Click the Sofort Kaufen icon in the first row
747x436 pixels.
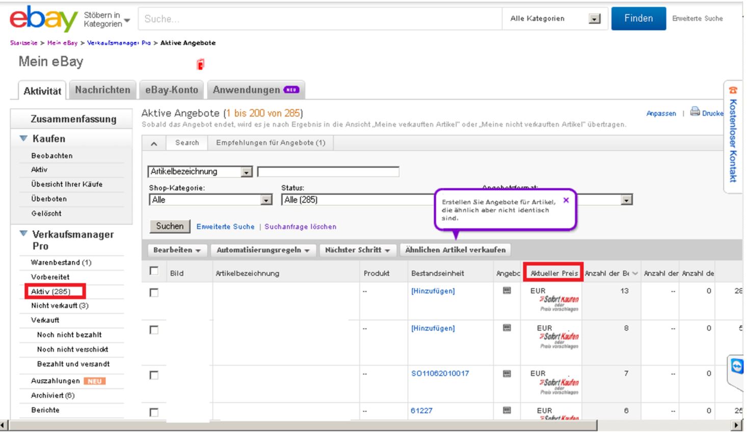click(x=561, y=299)
